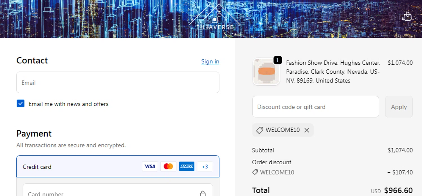The image size is (422, 196).
Task: Show the +3 more payment methods
Action: pyautogui.click(x=205, y=167)
